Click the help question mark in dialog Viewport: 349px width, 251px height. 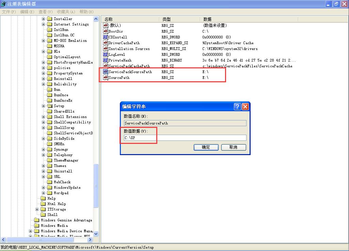(237, 106)
